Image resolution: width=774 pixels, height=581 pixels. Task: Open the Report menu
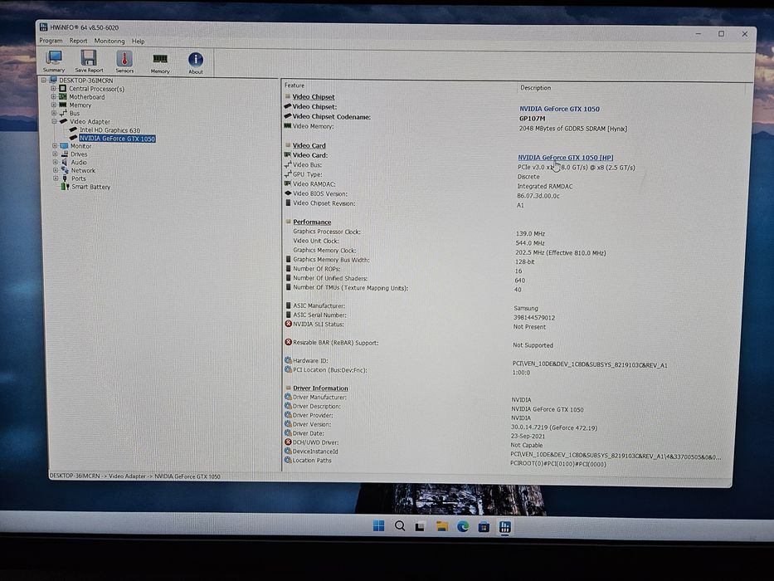point(78,41)
